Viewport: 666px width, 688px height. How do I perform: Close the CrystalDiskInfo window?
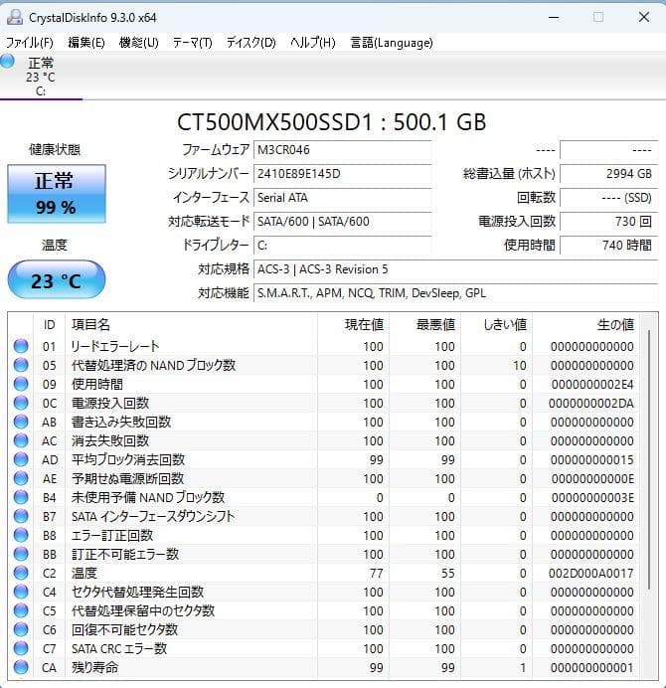pyautogui.click(x=643, y=18)
